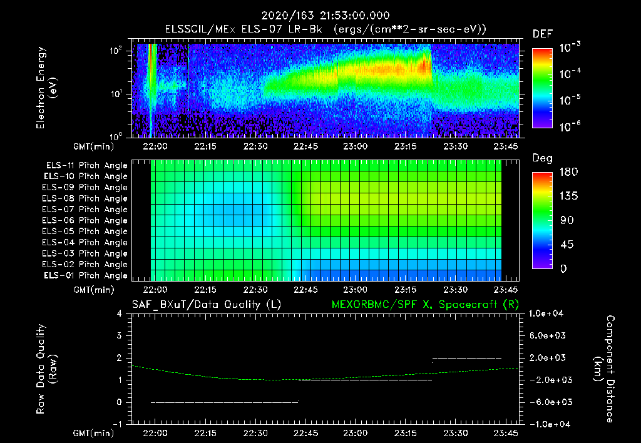Select the ELS-09 Pitch Angle row label
Screen dimensions: 641x443
85,188
